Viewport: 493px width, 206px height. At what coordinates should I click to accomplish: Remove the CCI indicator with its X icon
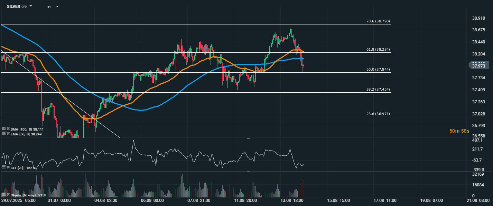coord(8,167)
